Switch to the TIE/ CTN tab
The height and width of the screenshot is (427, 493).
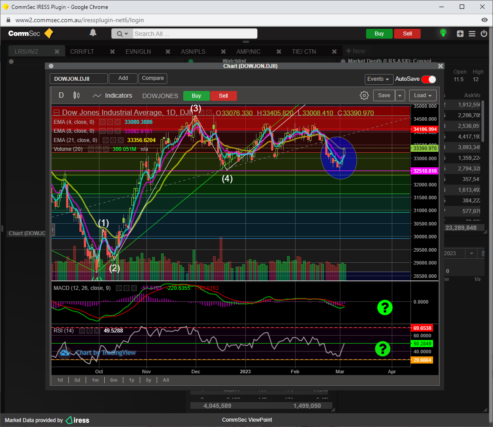click(x=304, y=51)
